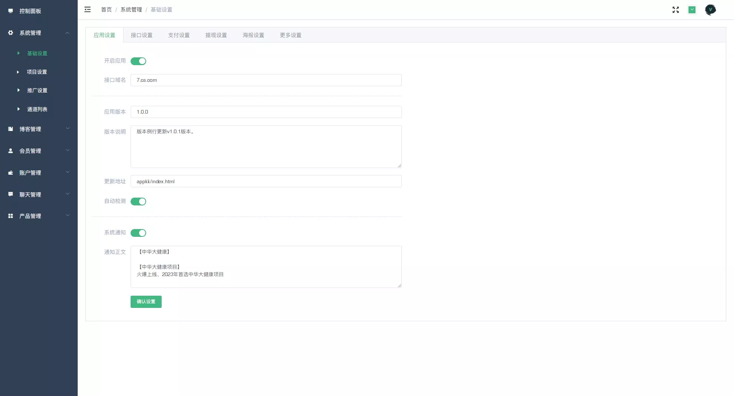Viewport: 734px width, 396px height.
Task: Expand the 博客管理 menu chevron
Action: 68,129
